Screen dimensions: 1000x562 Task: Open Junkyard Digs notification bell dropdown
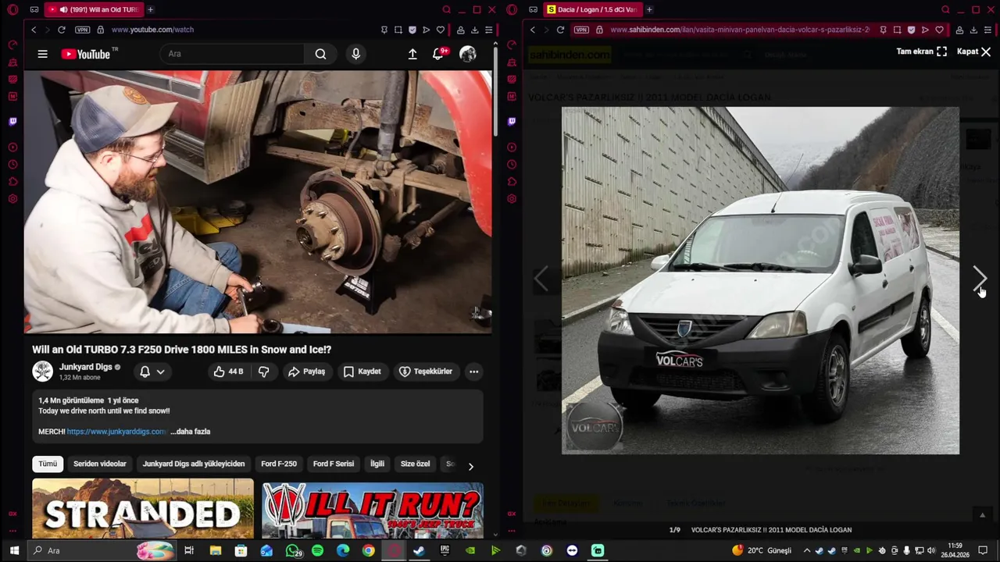point(152,372)
